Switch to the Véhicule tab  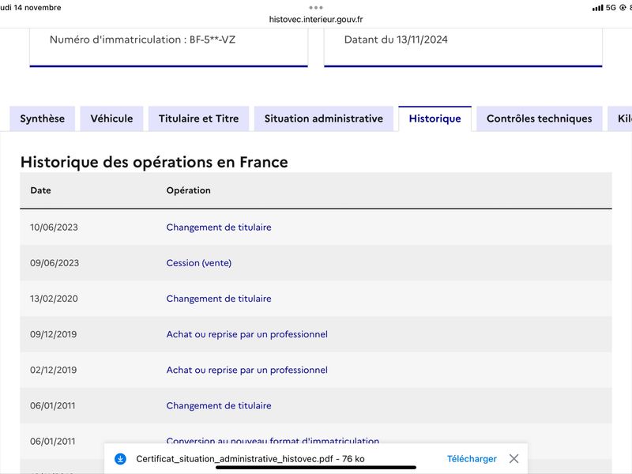pyautogui.click(x=111, y=118)
